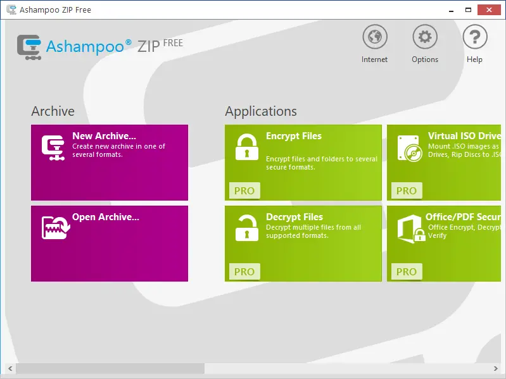Minimize the Ashampoo ZIP Free window
The height and width of the screenshot is (379, 506).
click(x=451, y=10)
